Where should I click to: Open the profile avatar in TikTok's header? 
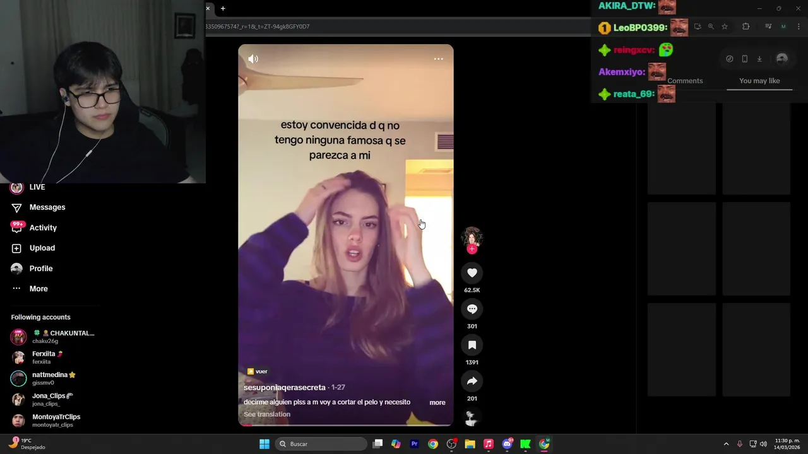[x=782, y=59]
